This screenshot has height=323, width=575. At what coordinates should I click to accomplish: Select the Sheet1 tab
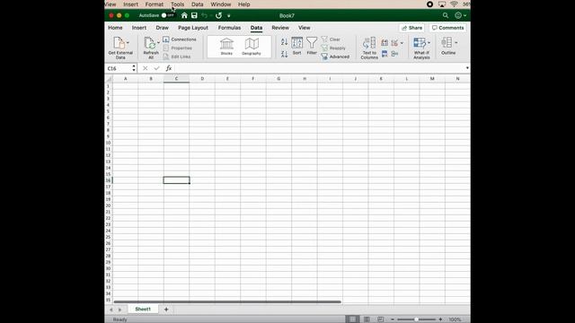click(x=143, y=309)
